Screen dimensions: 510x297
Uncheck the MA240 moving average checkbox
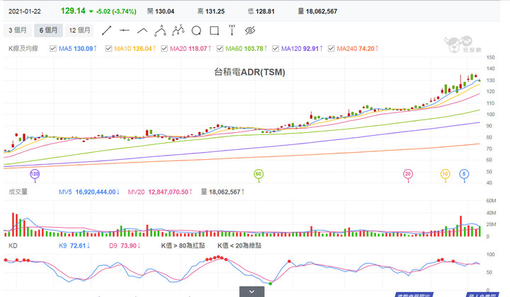click(x=331, y=48)
